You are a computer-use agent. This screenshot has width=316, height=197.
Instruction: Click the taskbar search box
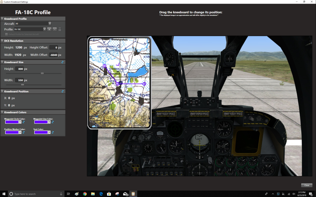coord(36,194)
